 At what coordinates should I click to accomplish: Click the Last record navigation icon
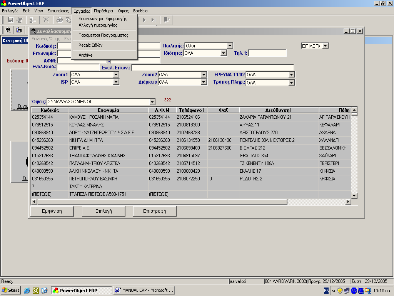point(154,20)
